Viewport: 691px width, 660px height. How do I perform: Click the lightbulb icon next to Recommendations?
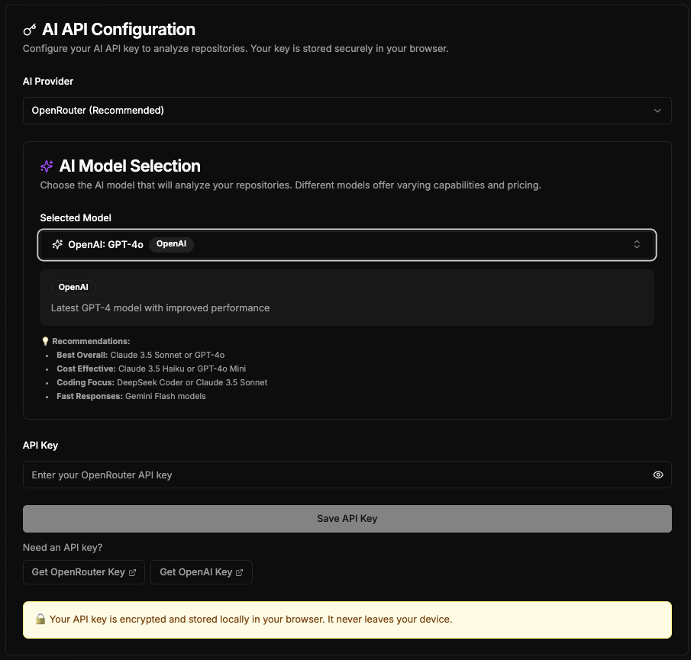(x=46, y=341)
